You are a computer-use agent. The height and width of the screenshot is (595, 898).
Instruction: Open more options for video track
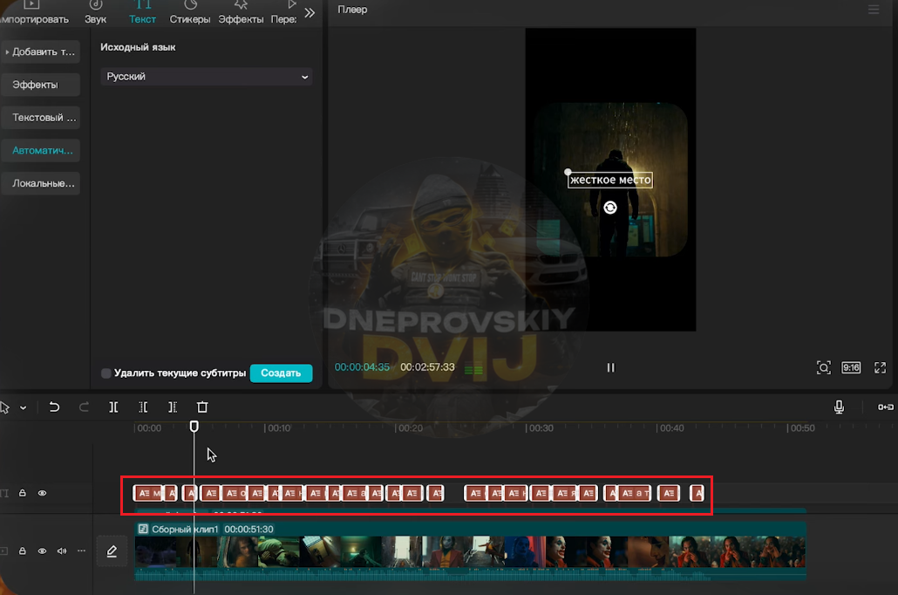[x=81, y=551]
